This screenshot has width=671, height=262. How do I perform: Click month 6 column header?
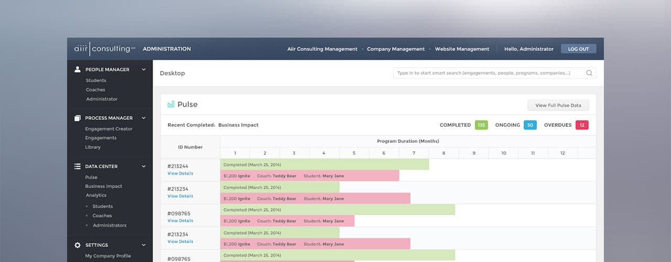[384, 153]
